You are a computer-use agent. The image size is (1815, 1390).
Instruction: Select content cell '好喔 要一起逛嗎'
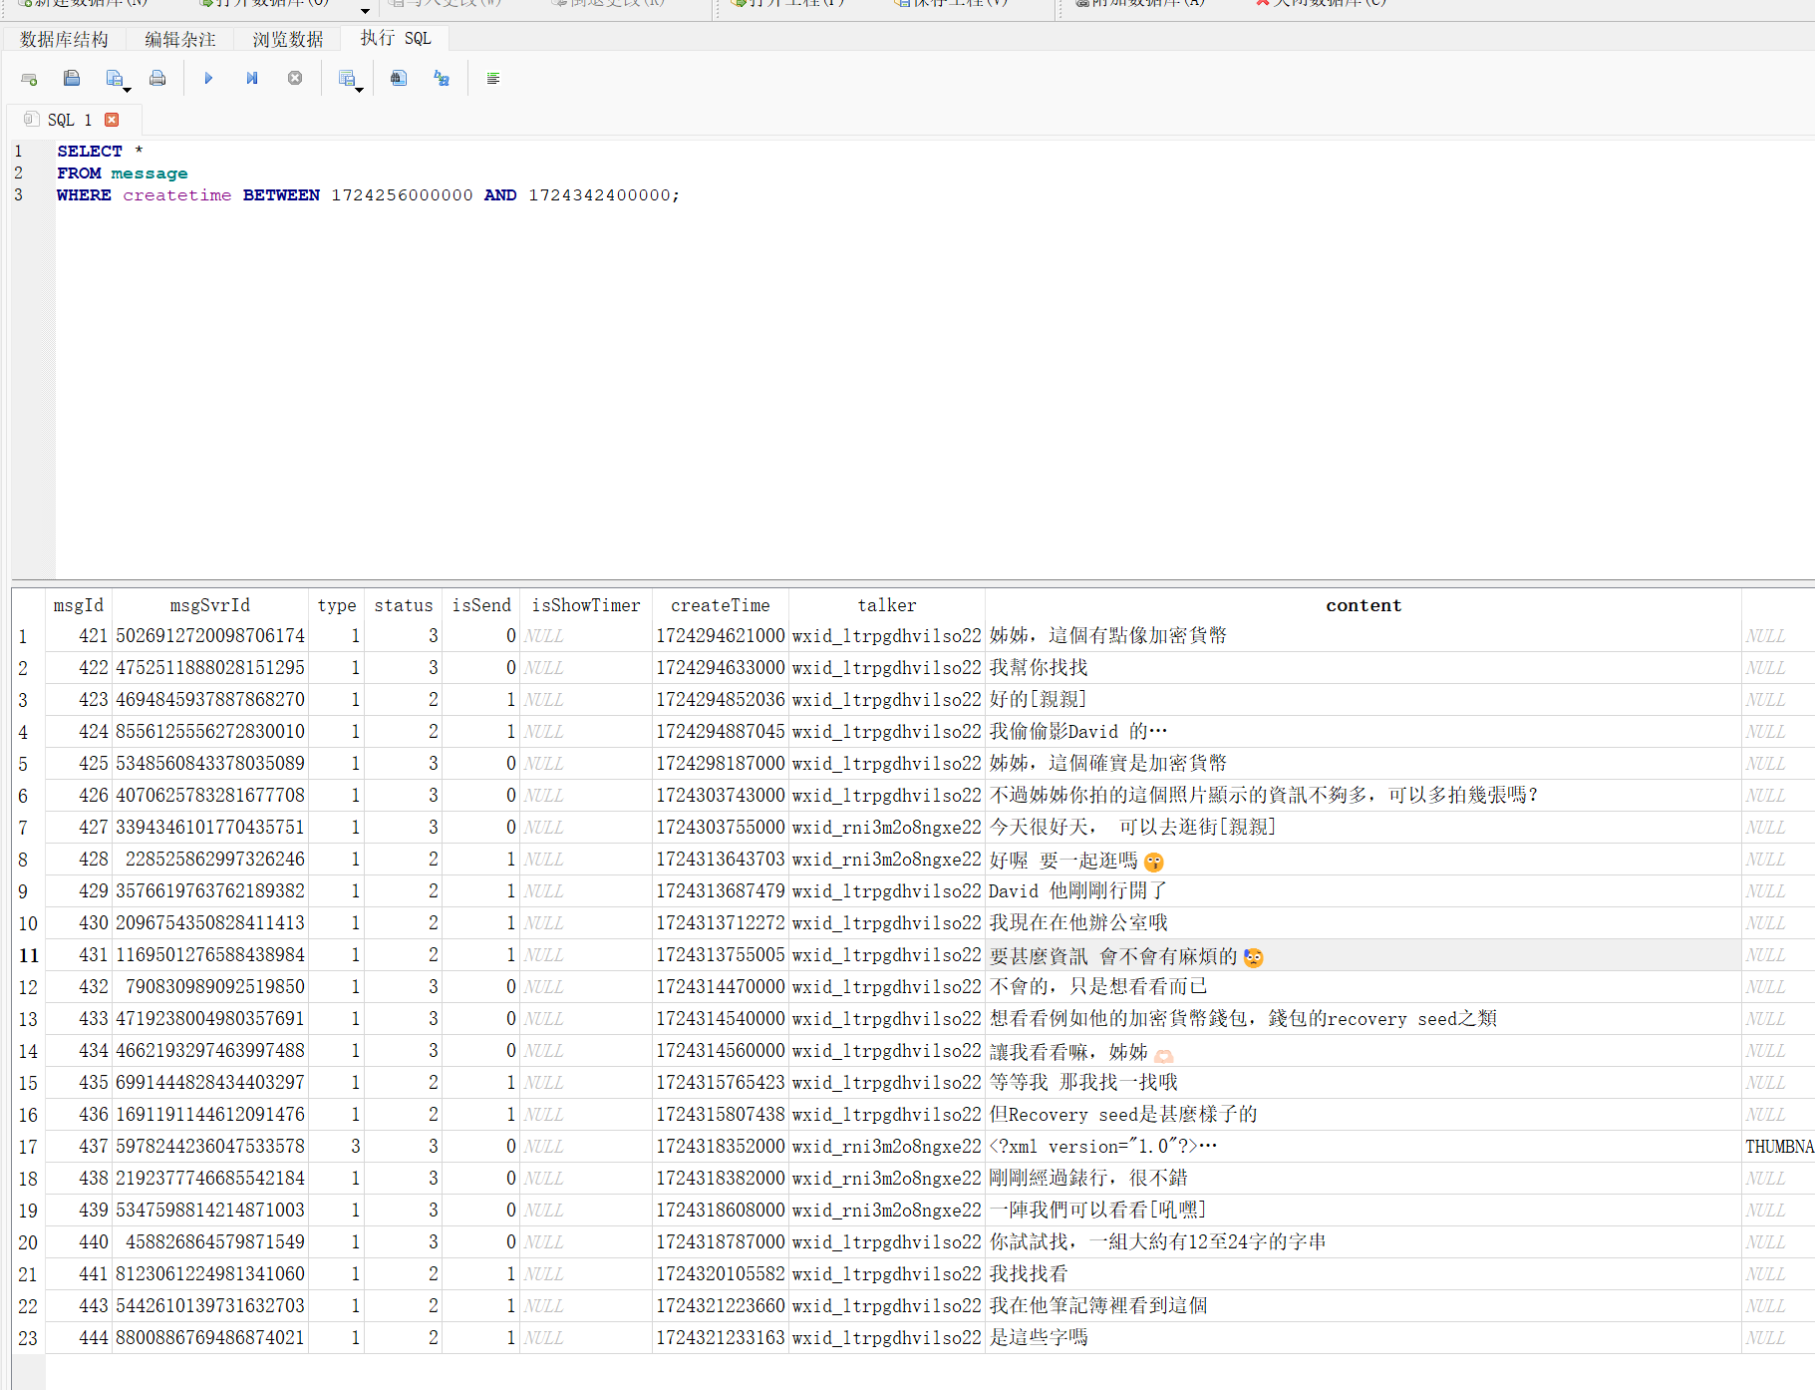pyautogui.click(x=1363, y=860)
